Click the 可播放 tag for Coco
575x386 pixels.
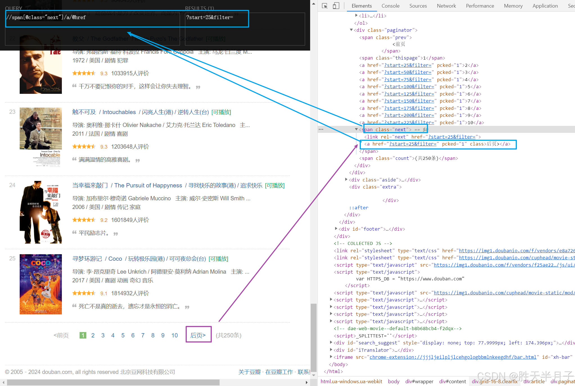(x=218, y=259)
